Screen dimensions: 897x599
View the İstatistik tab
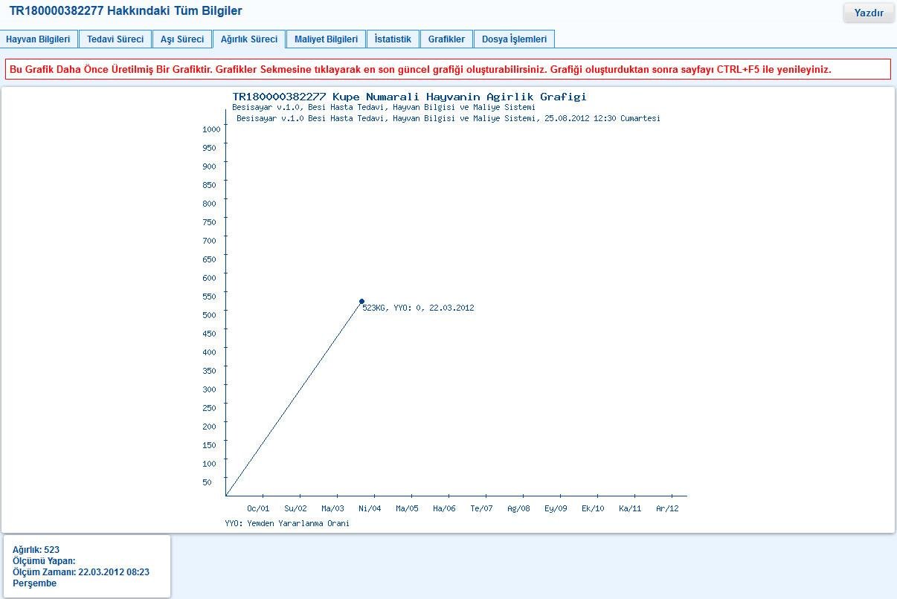(393, 39)
